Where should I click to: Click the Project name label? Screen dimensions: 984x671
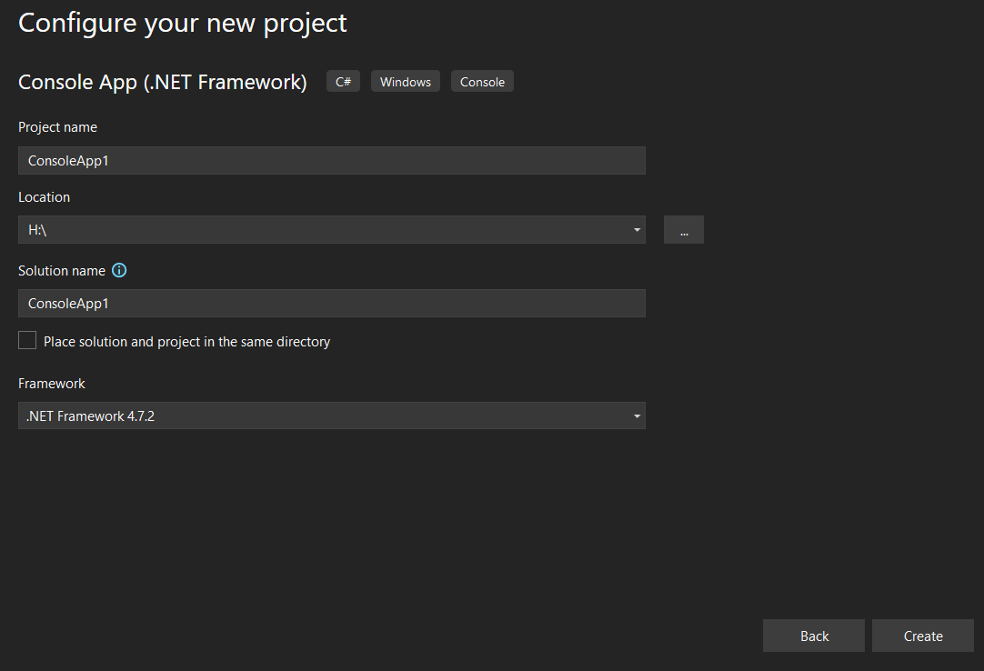pyautogui.click(x=57, y=127)
